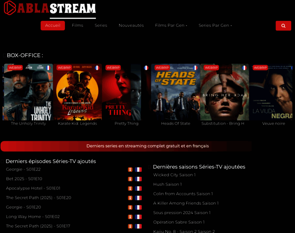Open Kaiju No. 8 - Saison 2
The height and width of the screenshot is (233, 295).
[x=184, y=231]
